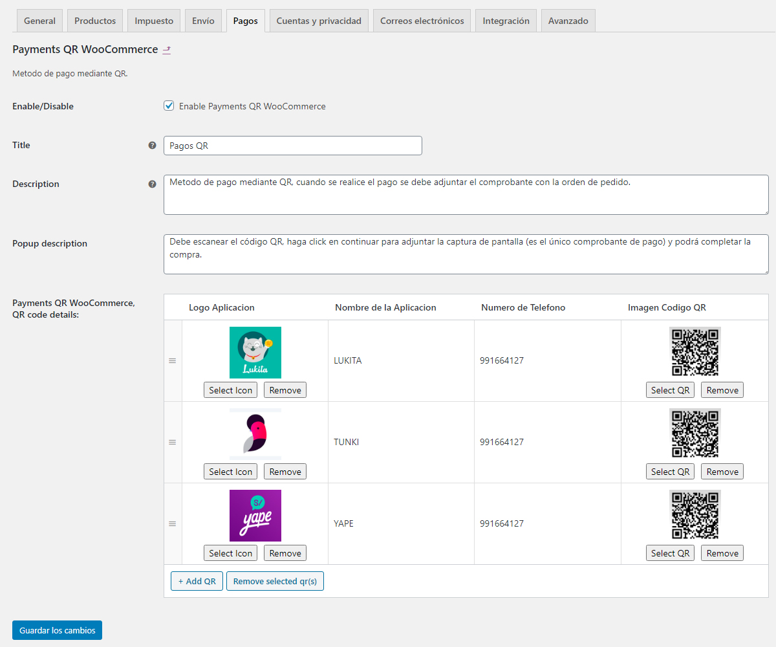Disable the Enable Payments QR WooCommerce checkbox
Screen dimensions: 776x647
point(169,106)
